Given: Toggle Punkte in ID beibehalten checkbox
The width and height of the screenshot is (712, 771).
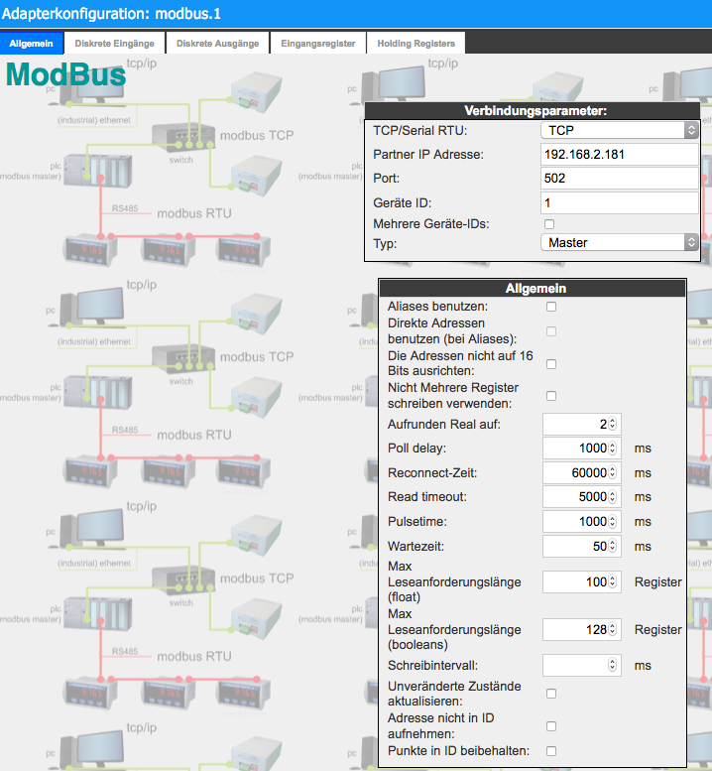Looking at the screenshot, I should coord(551,751).
